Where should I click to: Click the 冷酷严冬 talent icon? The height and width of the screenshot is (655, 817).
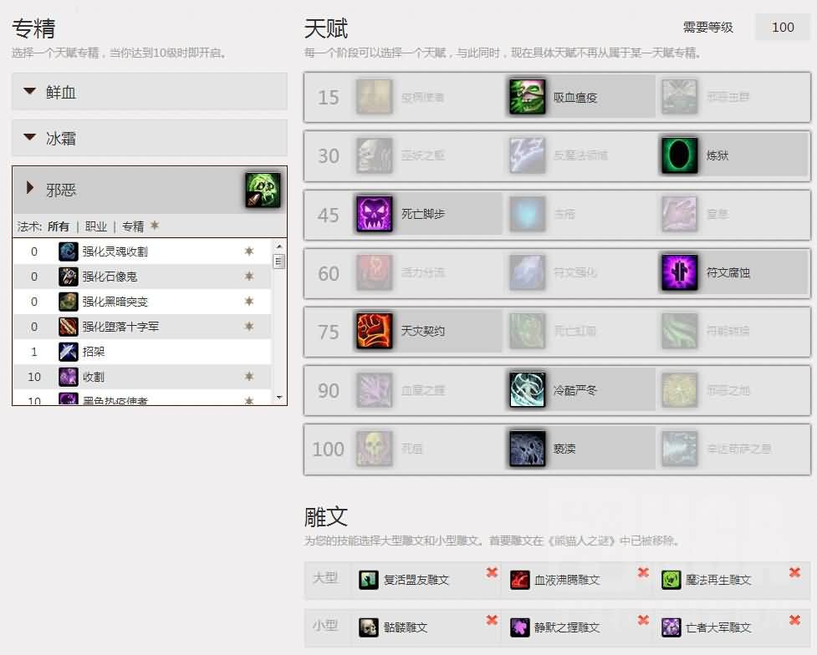pyautogui.click(x=528, y=390)
